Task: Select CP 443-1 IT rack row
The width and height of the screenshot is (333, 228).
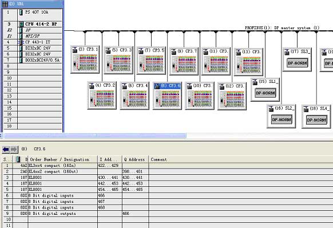Action: 33,42
